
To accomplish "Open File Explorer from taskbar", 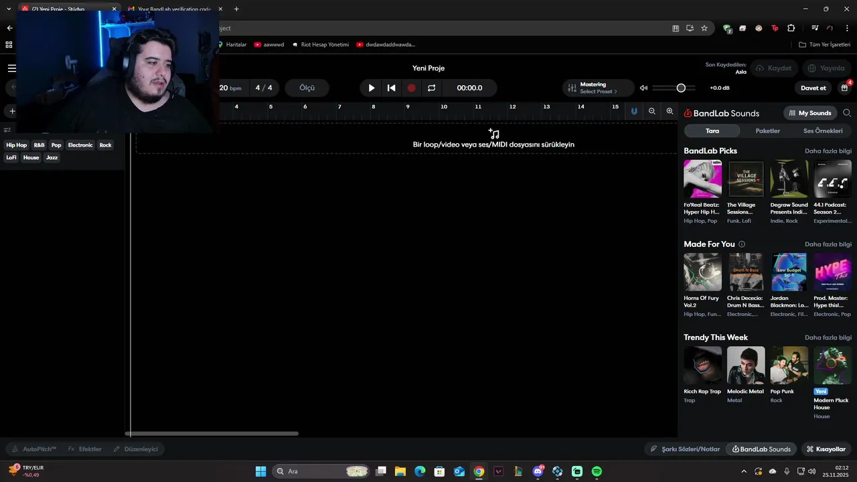I will pos(400,471).
